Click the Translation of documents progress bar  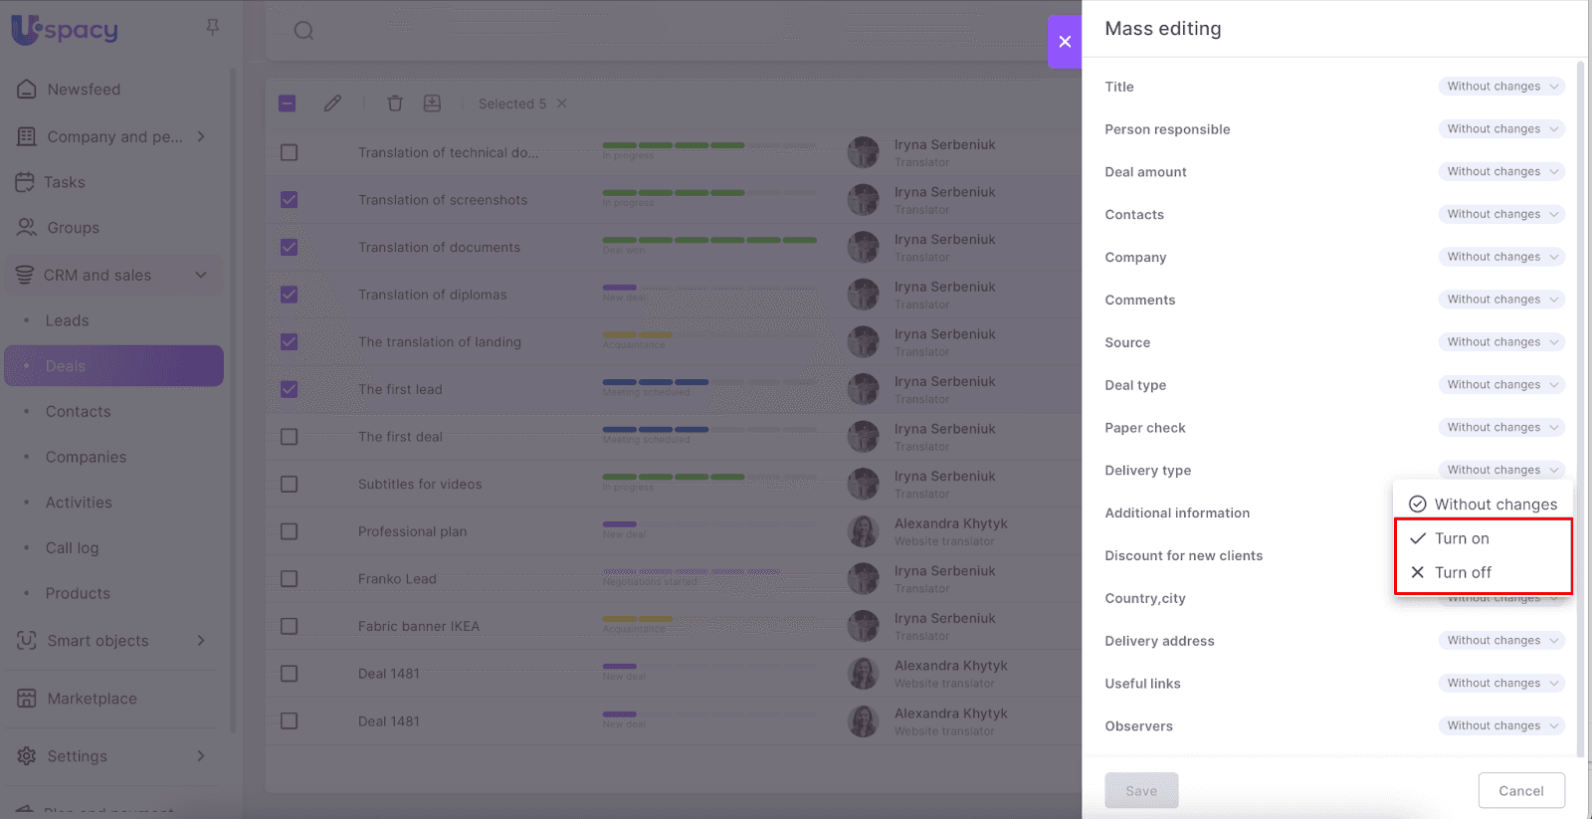pyautogui.click(x=709, y=240)
